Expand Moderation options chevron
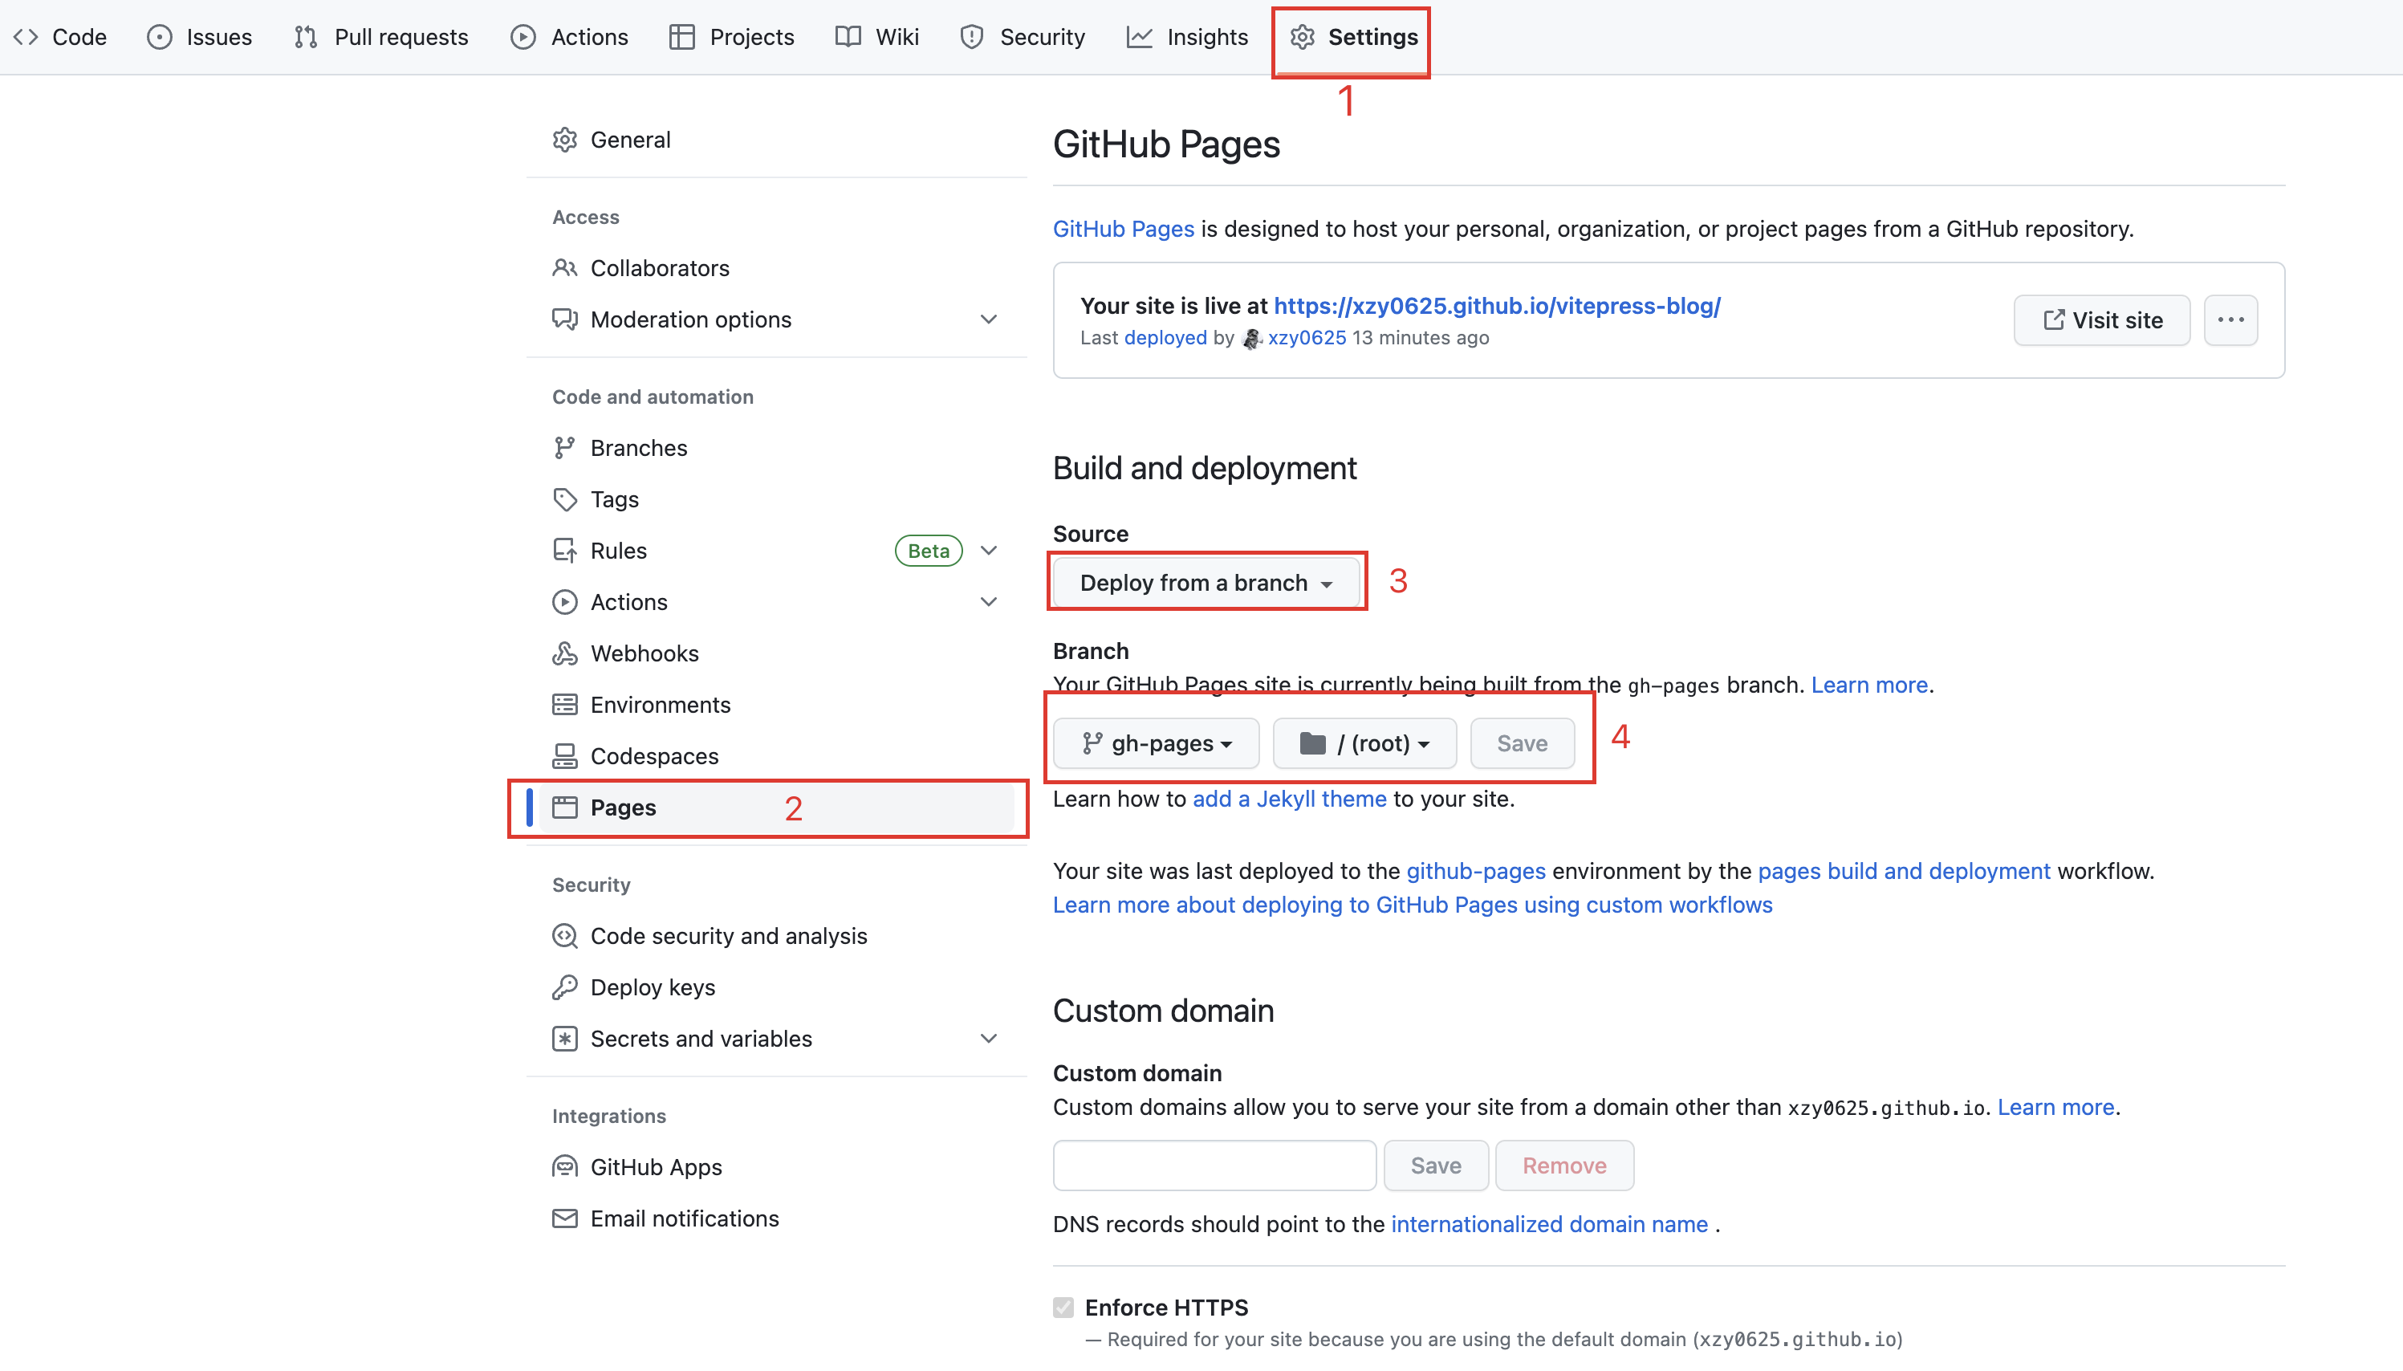Screen dimensions: 2403x1371 [988, 319]
